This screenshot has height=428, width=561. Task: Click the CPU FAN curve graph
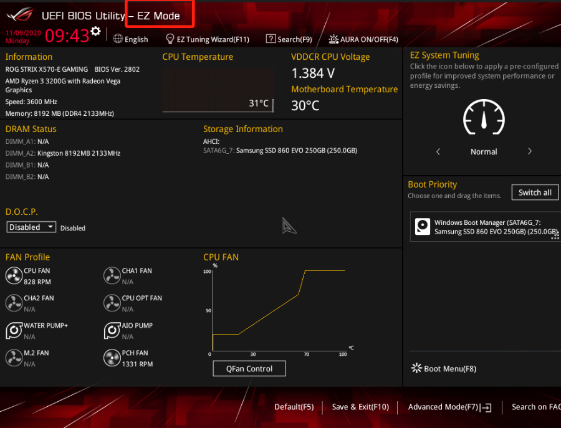279,310
